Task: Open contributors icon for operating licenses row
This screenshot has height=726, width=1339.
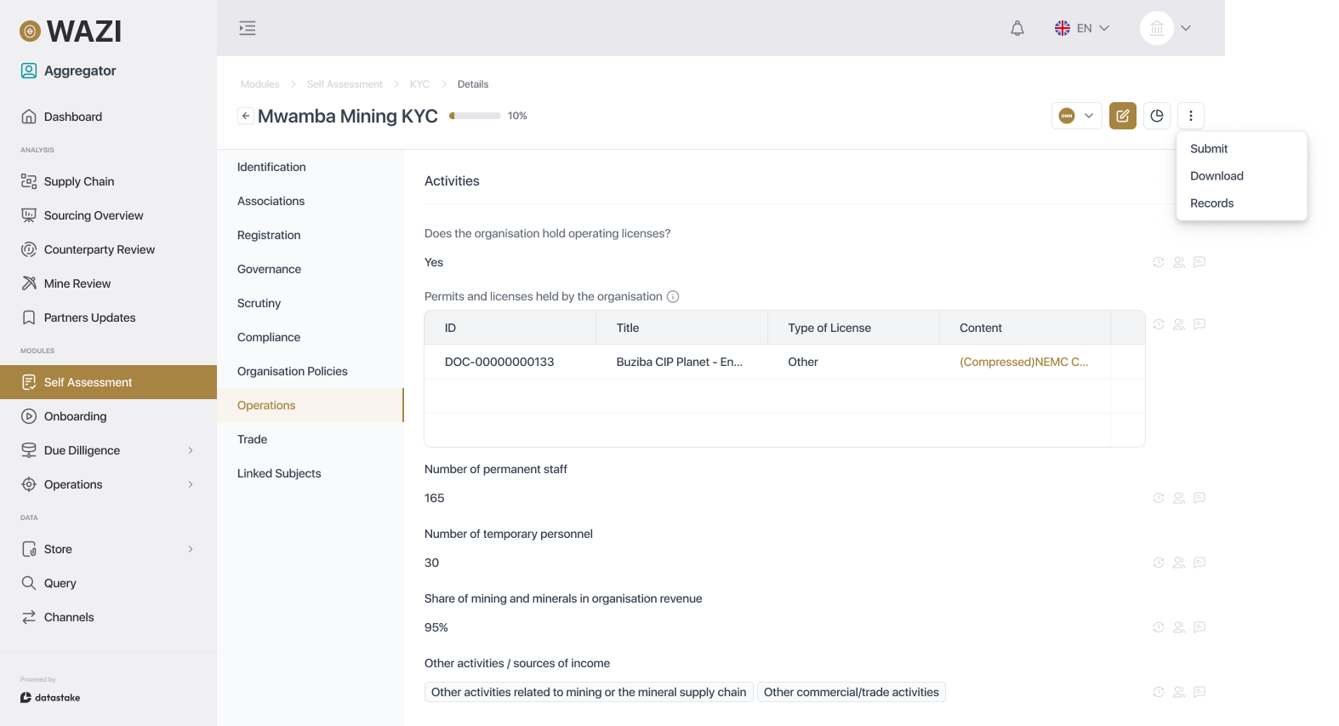Action: 1179,262
